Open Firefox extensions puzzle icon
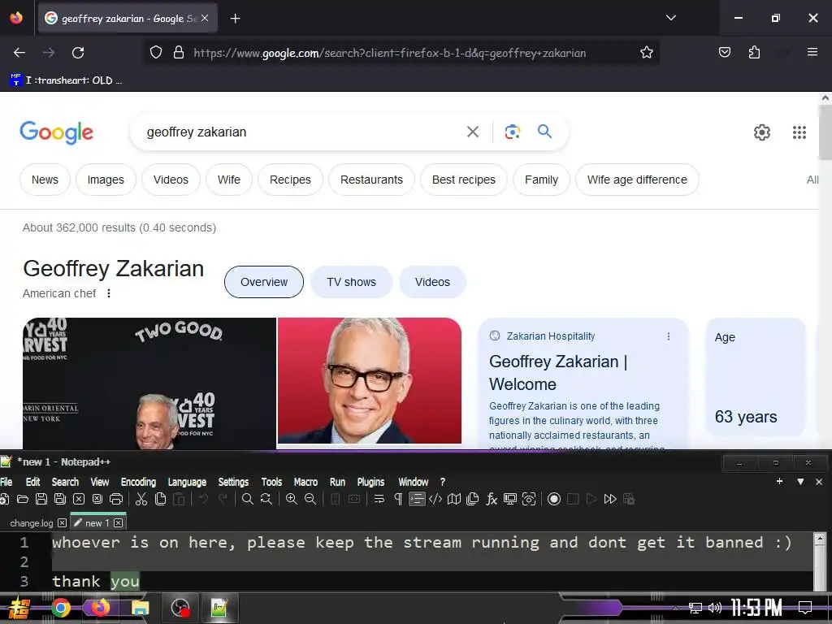 click(x=754, y=53)
